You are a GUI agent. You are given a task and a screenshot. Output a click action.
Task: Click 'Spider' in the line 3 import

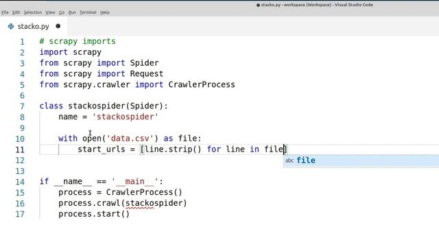click(x=144, y=62)
